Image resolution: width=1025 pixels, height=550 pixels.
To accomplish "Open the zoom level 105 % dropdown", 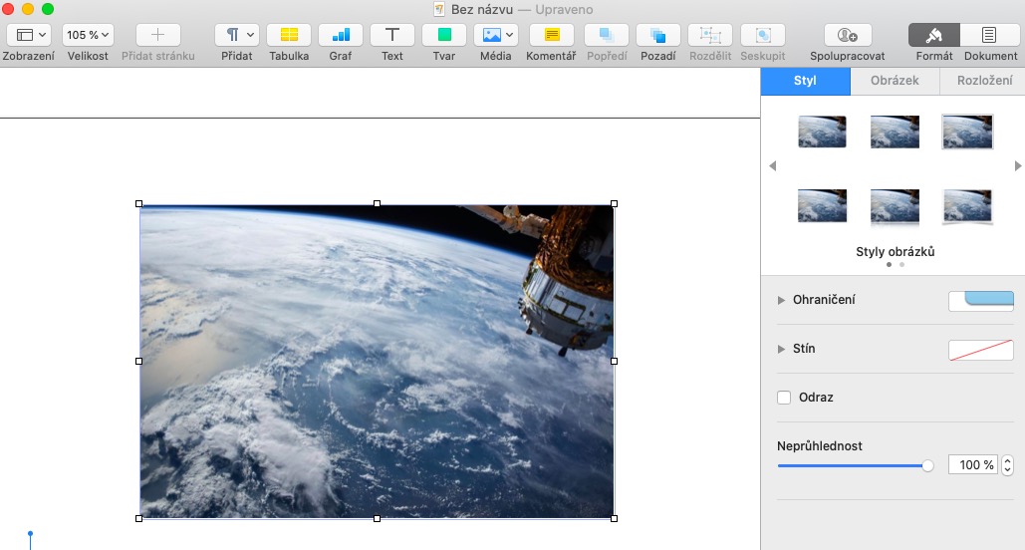I will 88,35.
